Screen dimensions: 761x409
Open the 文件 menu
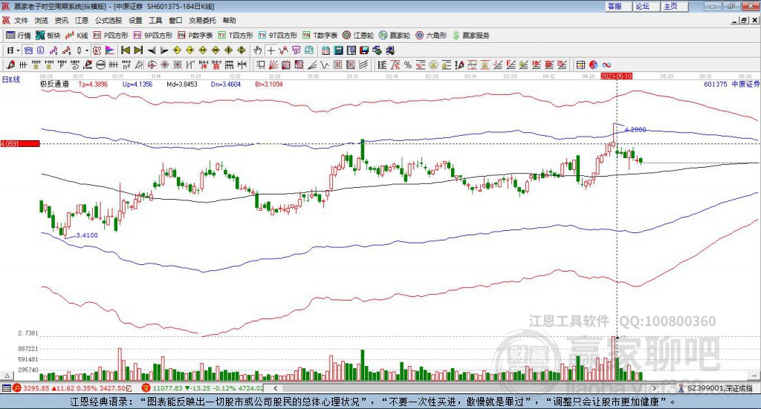point(21,20)
